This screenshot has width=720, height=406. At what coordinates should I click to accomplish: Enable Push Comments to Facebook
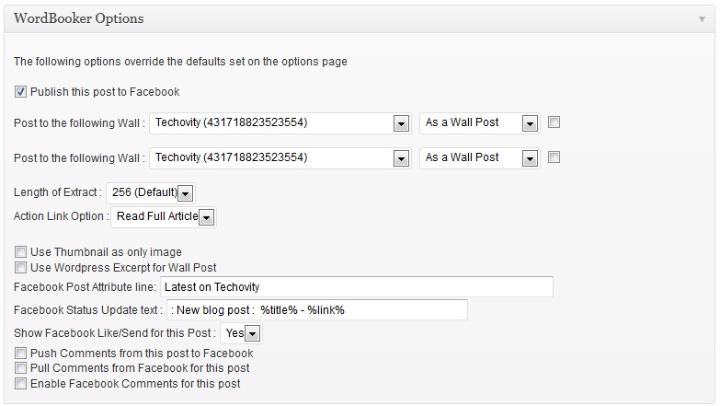click(20, 354)
